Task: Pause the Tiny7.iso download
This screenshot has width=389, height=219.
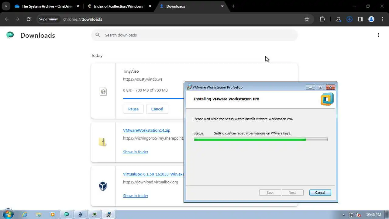Action: click(133, 109)
